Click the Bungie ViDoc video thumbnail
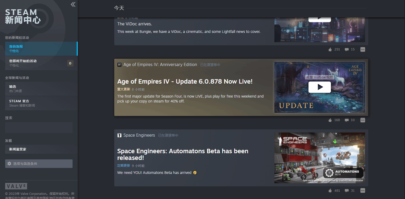This screenshot has width=405, height=199. click(320, 30)
